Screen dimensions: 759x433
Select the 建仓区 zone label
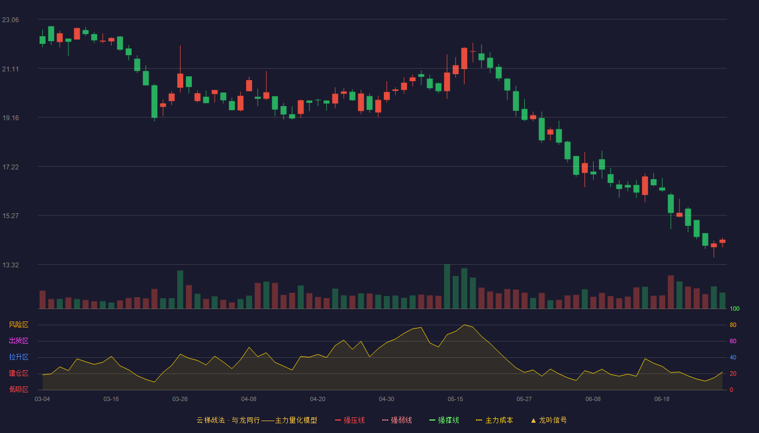(x=18, y=373)
